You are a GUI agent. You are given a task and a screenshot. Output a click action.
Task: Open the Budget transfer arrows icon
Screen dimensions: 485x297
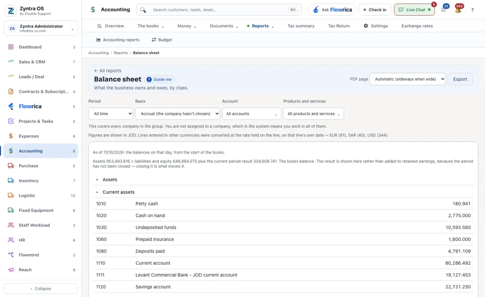pos(154,40)
